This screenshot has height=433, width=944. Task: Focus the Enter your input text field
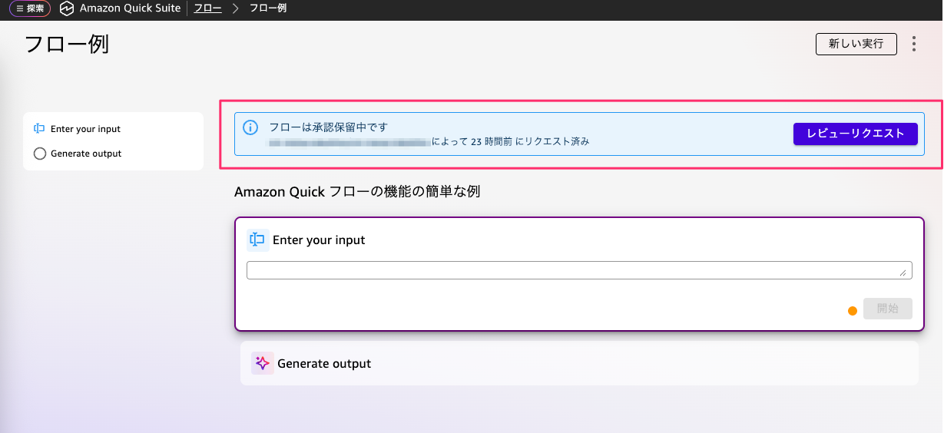[x=579, y=270]
